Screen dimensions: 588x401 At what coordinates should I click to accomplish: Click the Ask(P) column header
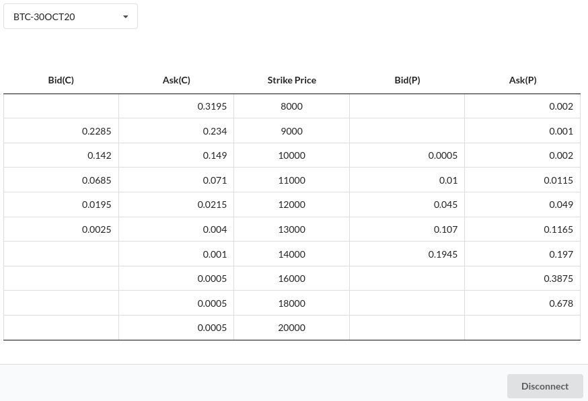pyautogui.click(x=523, y=79)
